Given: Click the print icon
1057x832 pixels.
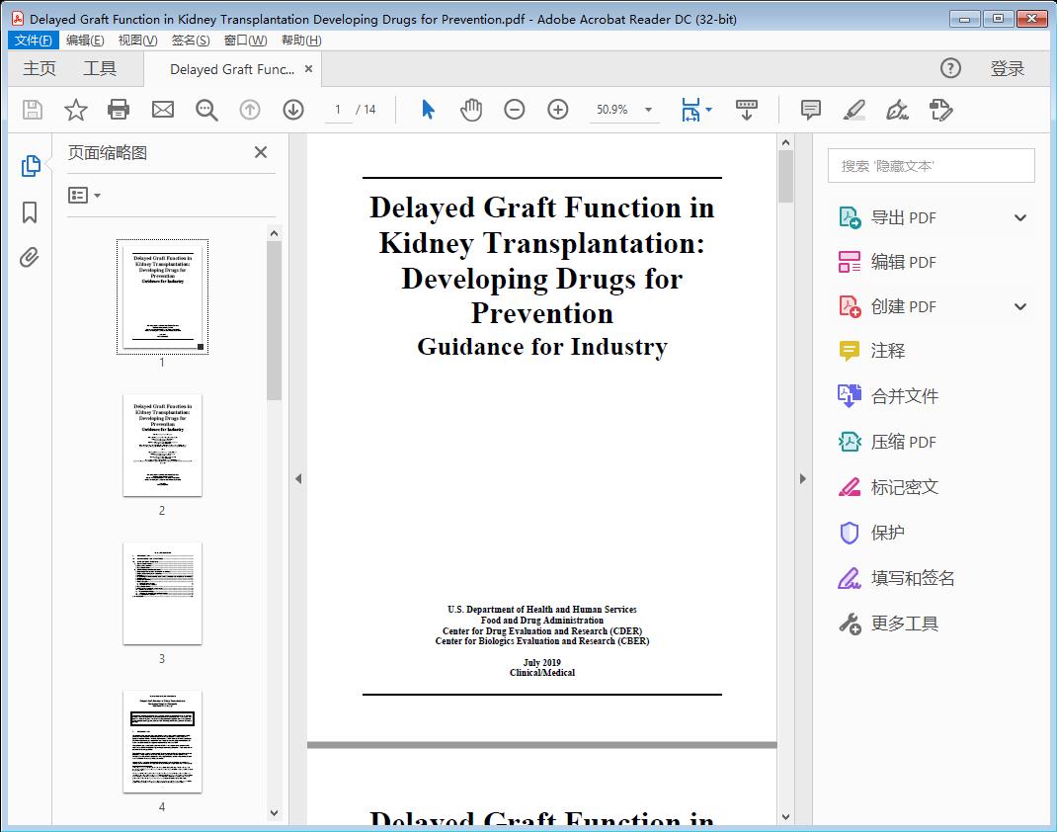Looking at the screenshot, I should pyautogui.click(x=119, y=110).
